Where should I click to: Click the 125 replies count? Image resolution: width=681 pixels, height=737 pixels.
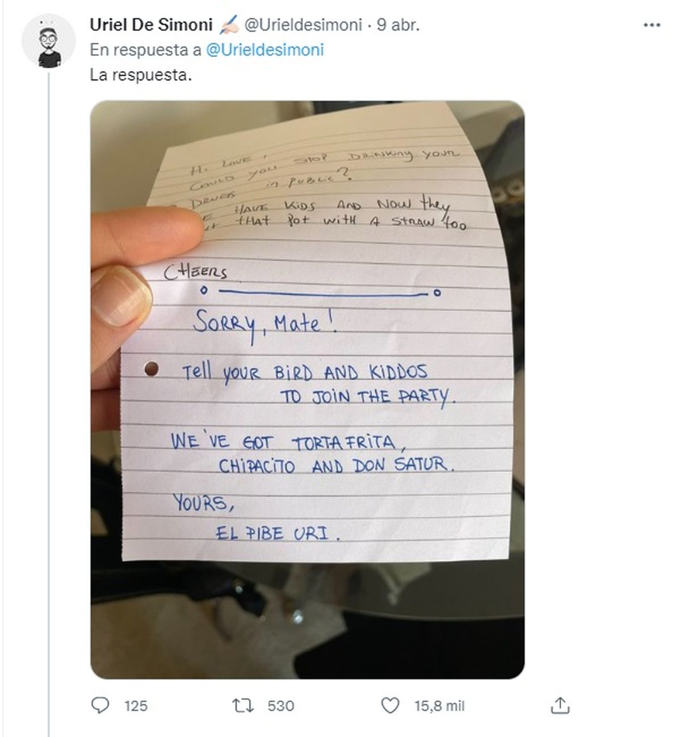[136, 706]
